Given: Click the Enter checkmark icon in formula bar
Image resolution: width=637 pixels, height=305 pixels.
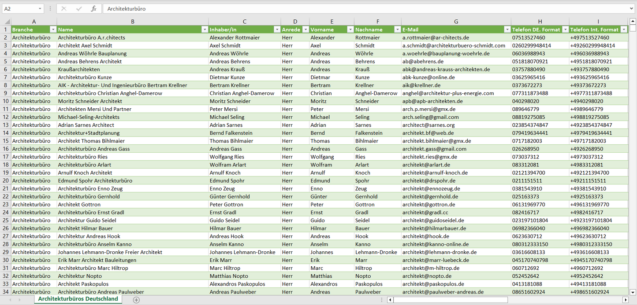Looking at the screenshot, I should click(79, 9).
